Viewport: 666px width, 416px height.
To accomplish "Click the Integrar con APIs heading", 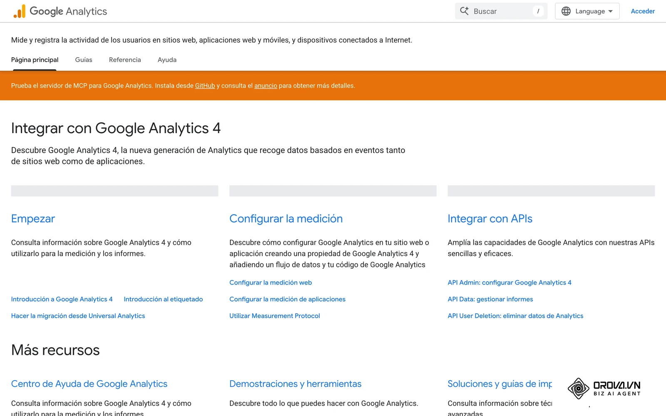I will pyautogui.click(x=490, y=219).
